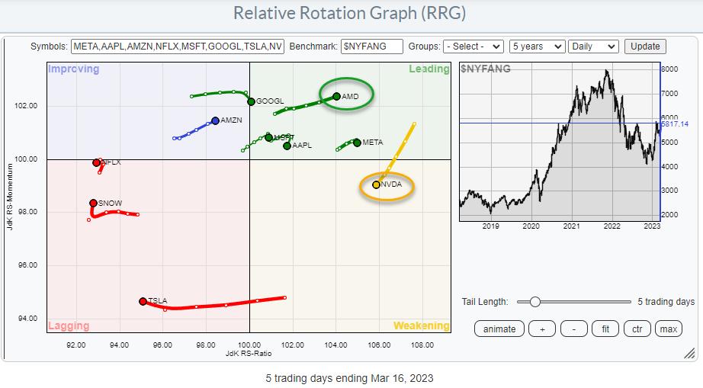
Task: Click the TSLA red marker dot
Action: click(143, 301)
